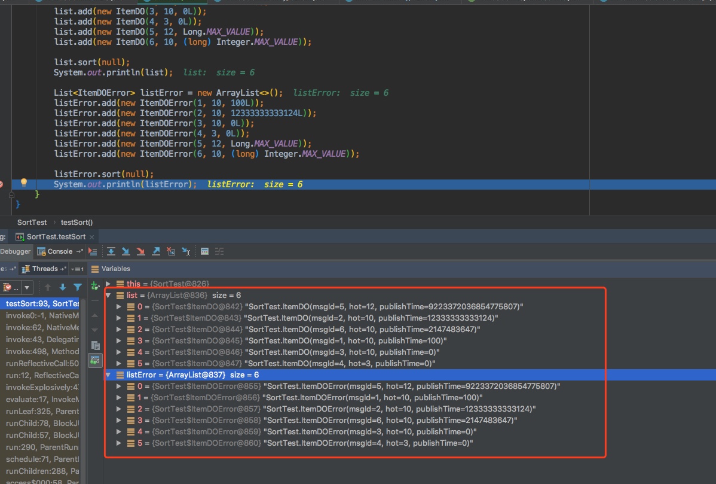Screen dimensions: 716x484
Task: Click the Drop Frame icon
Action: 171,251
